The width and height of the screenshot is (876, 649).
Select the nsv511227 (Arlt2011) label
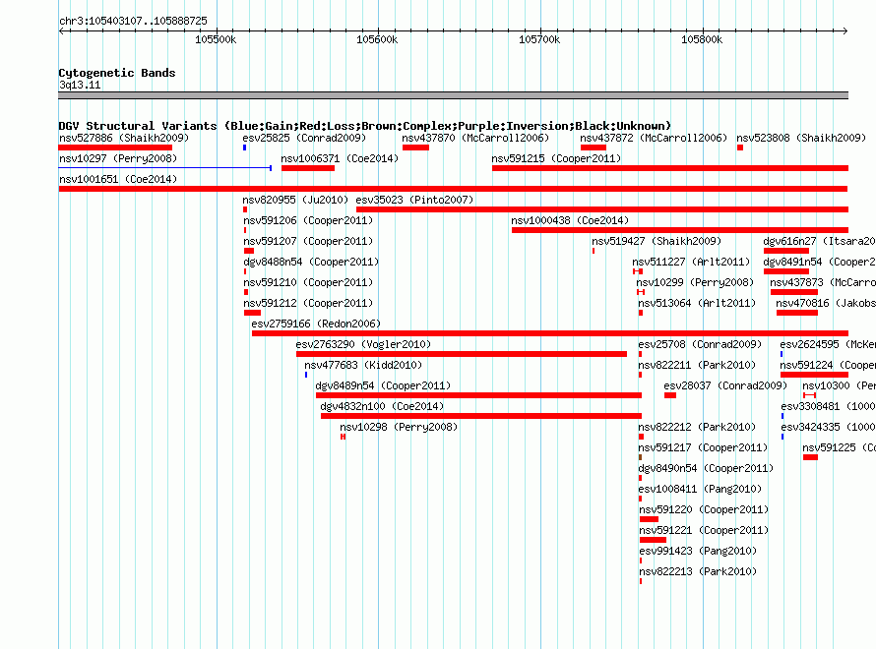691,262
